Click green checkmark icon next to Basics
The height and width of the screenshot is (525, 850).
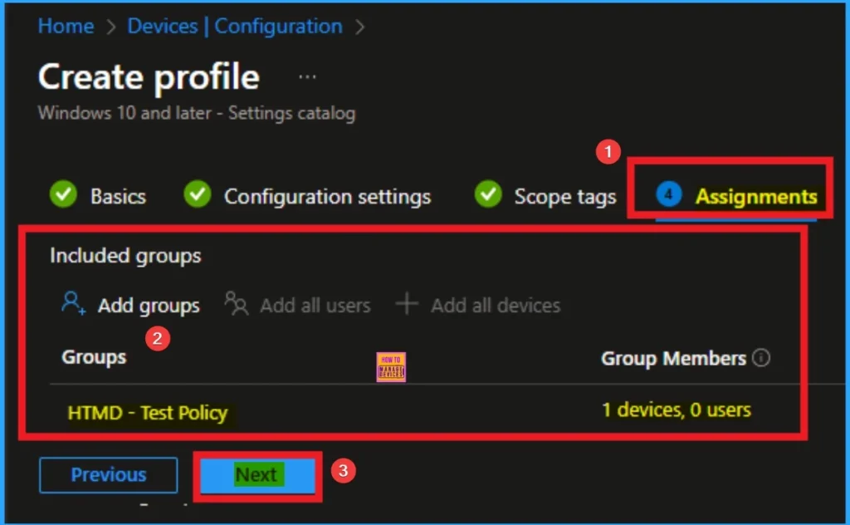click(63, 194)
